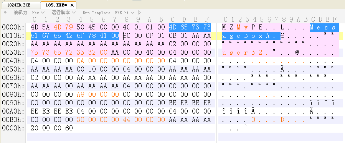Screen dimensions: 345x143
Task: Click the run template play arrow icon
Action: coord(139,13)
